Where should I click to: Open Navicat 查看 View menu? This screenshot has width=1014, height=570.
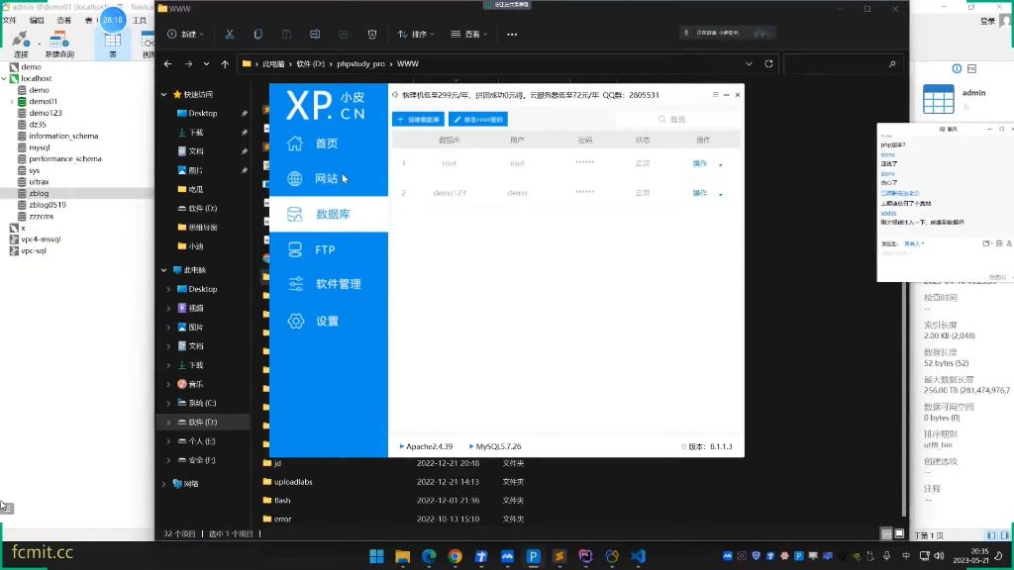point(64,20)
